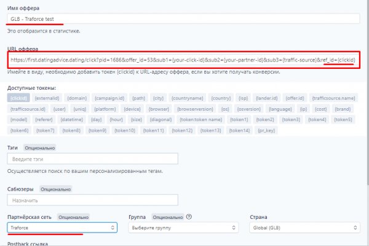
Task: Click the help icon next to Группа
Action: tap(189, 216)
